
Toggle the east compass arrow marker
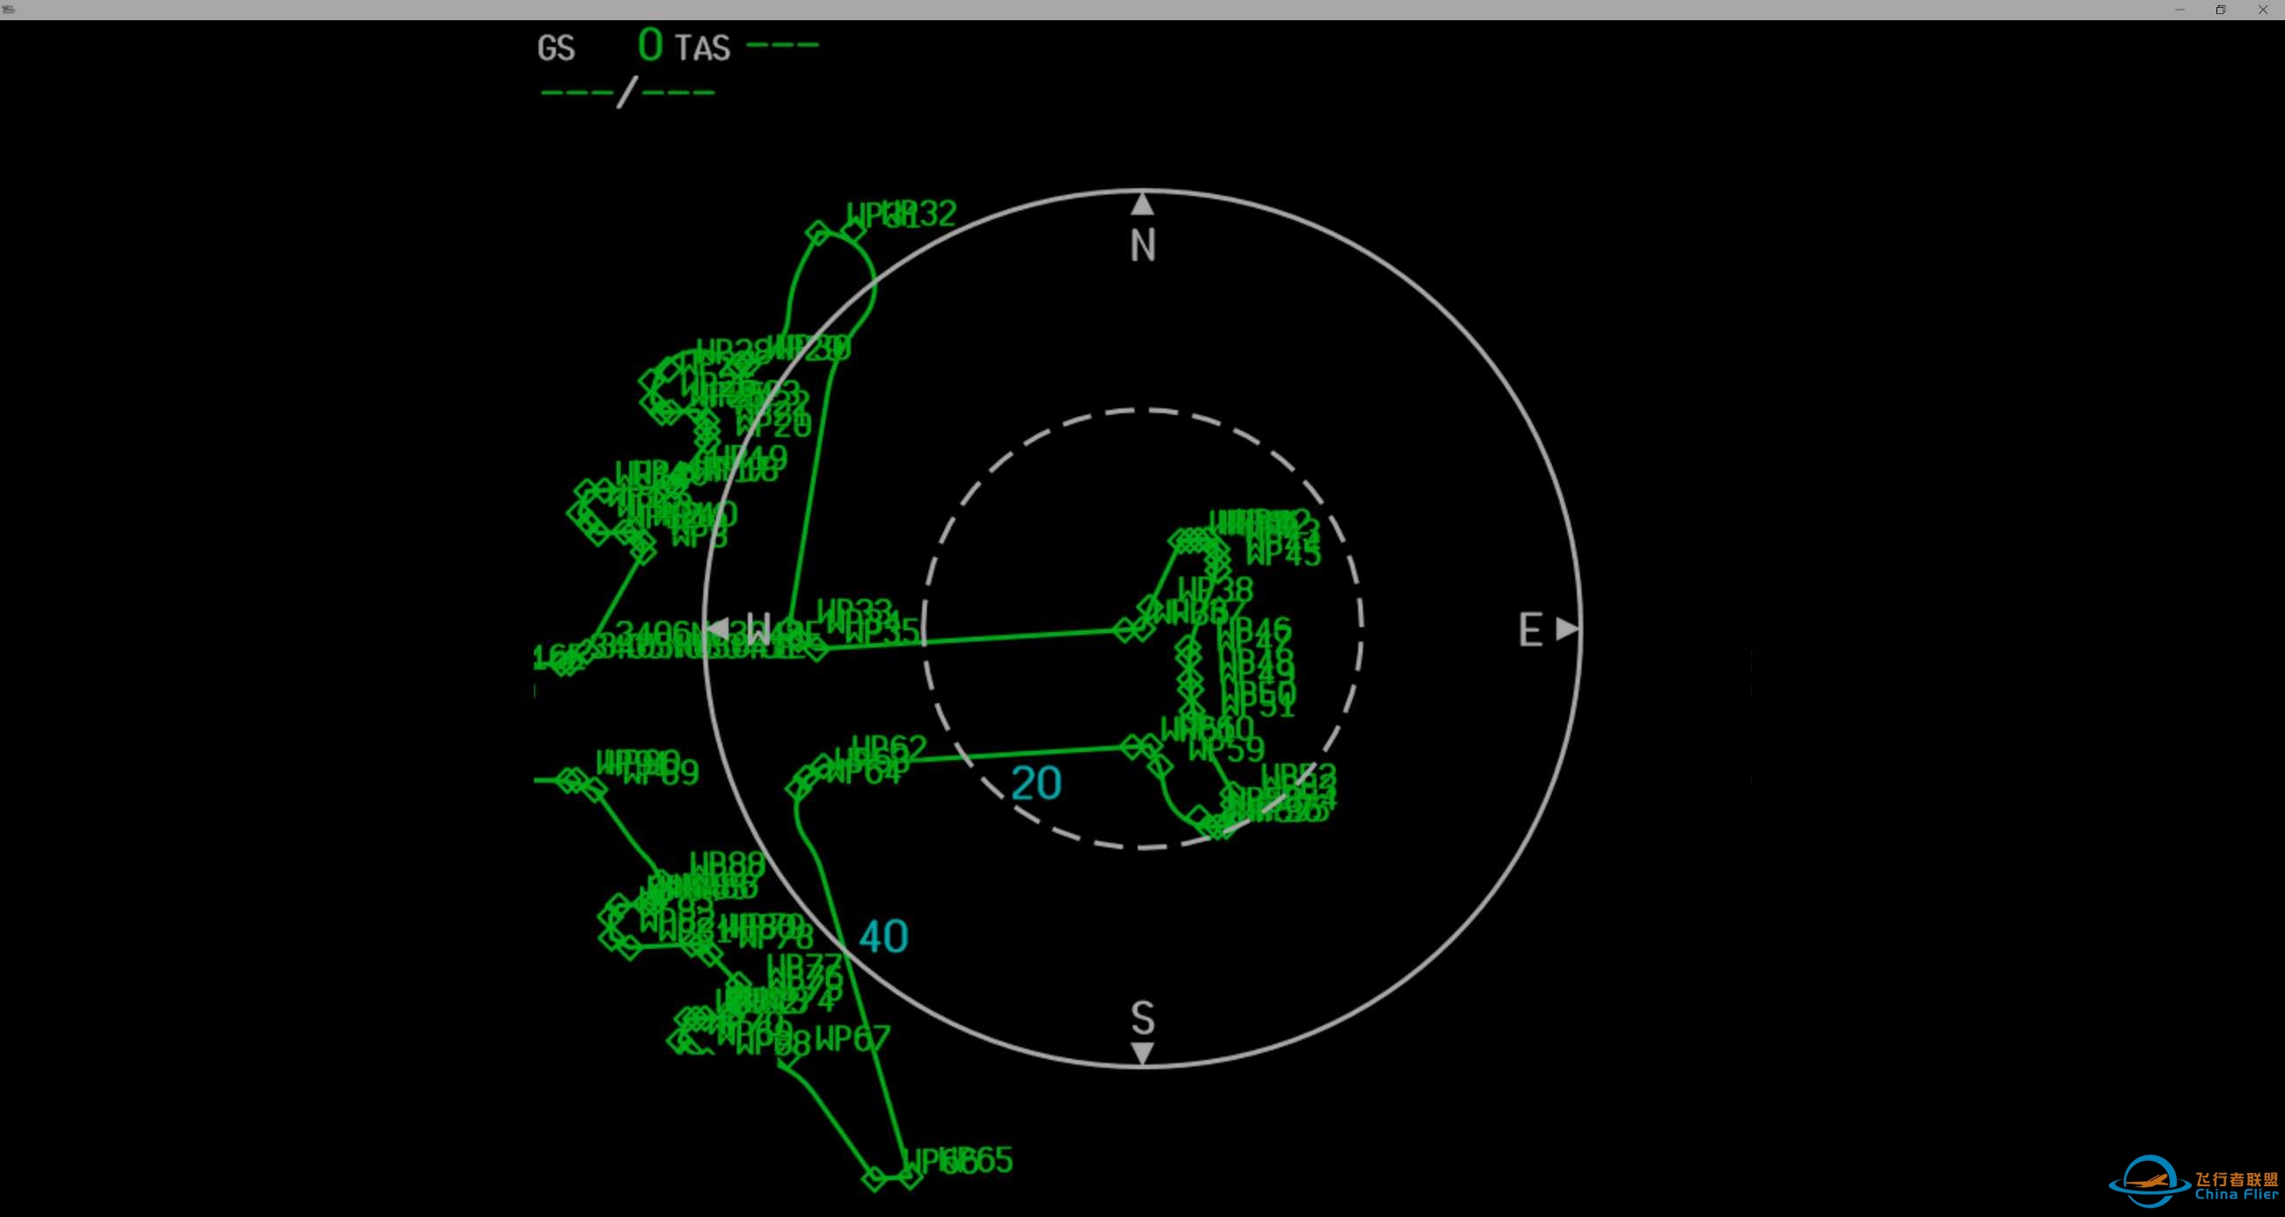click(1564, 630)
